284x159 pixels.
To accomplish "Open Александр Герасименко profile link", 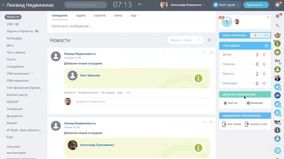I will tap(97, 145).
